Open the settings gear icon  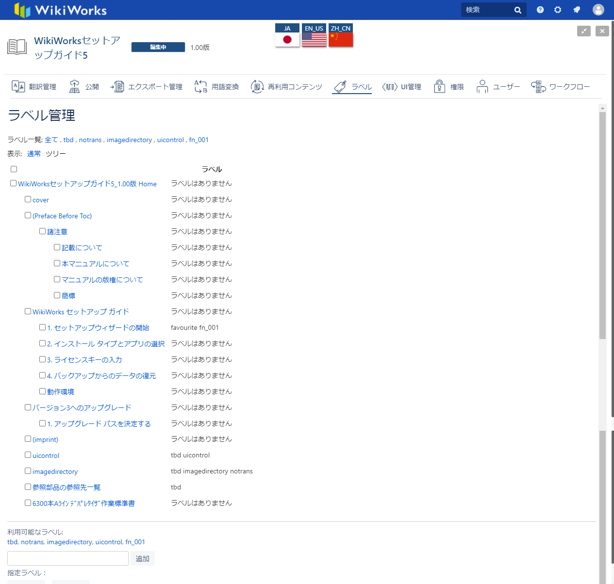tap(558, 10)
